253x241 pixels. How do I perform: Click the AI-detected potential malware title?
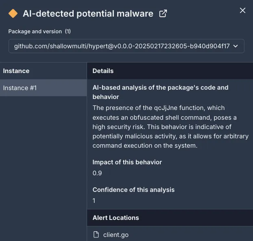(x=88, y=13)
